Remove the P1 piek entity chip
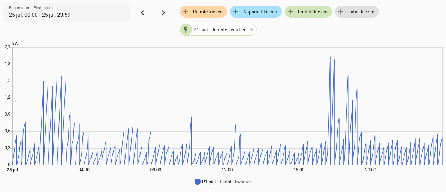The image size is (446, 192). click(252, 30)
